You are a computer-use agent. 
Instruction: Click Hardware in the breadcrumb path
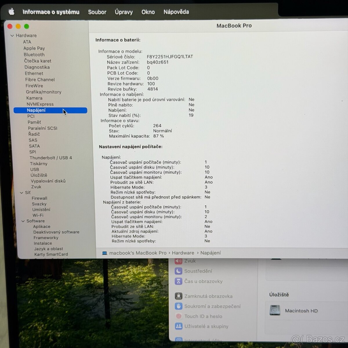click(183, 253)
